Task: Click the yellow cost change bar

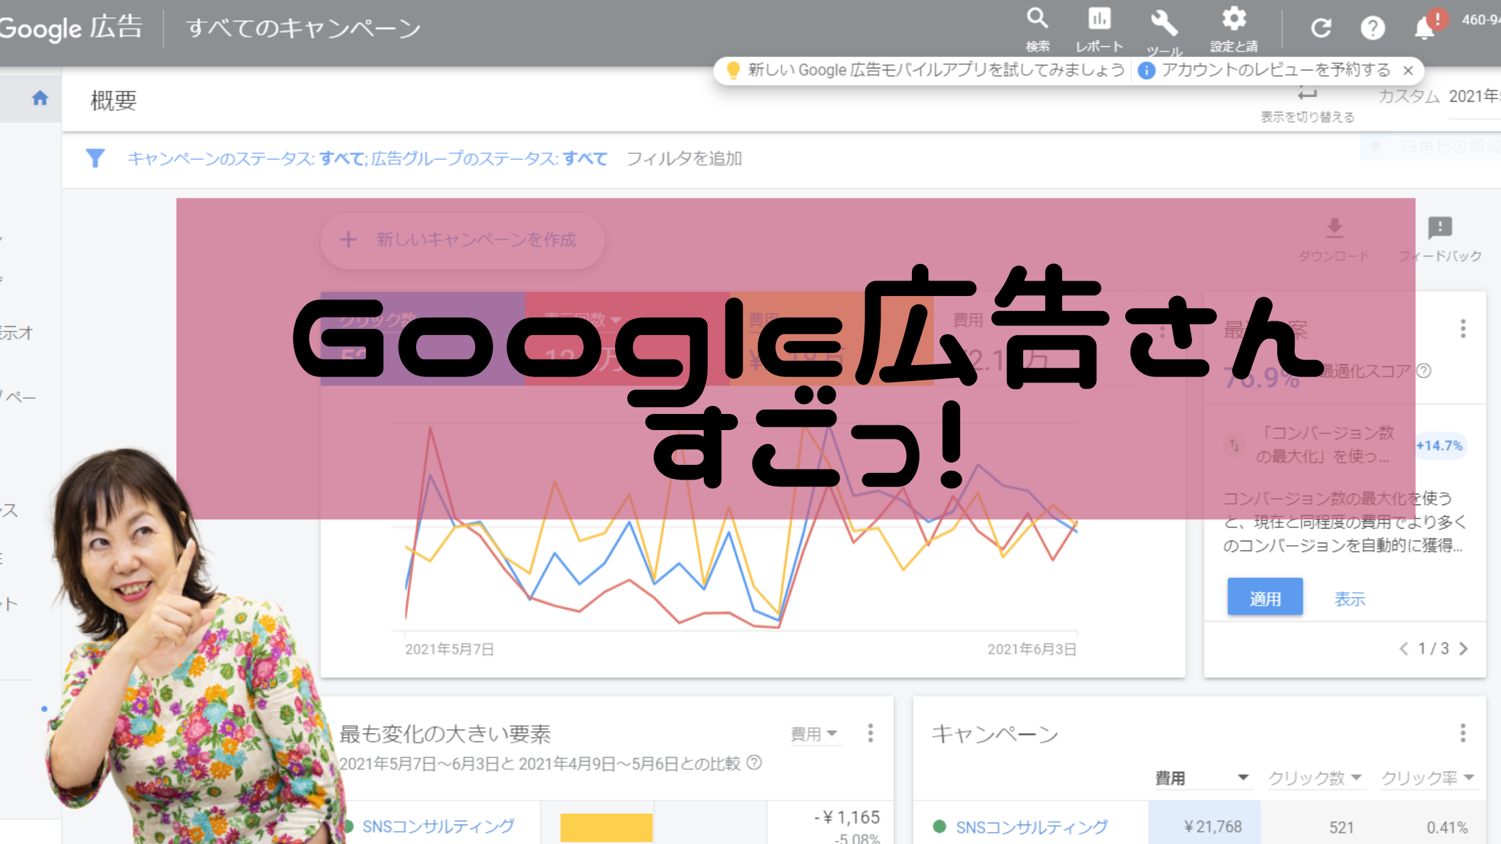Action: [606, 827]
